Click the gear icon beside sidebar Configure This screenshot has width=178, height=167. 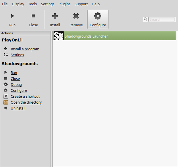(6, 90)
